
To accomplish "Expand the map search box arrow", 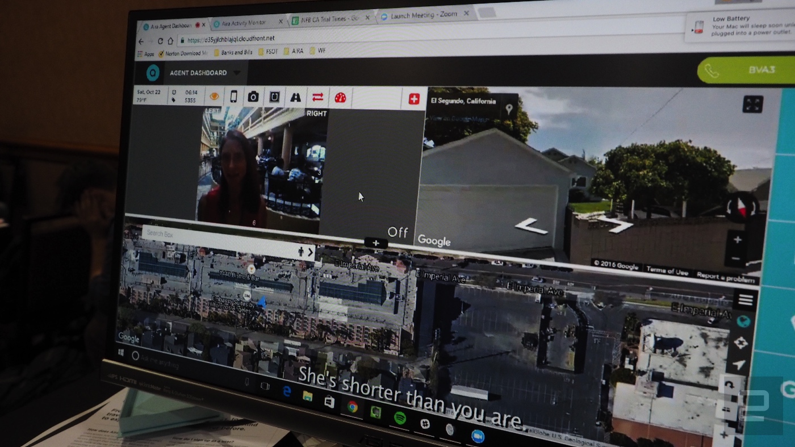I will (311, 252).
